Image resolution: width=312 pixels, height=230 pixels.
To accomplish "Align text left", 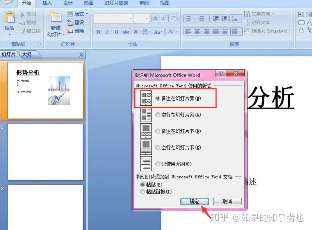I will coord(188,31).
